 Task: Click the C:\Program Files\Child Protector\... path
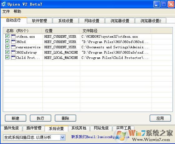[x=115, y=58]
